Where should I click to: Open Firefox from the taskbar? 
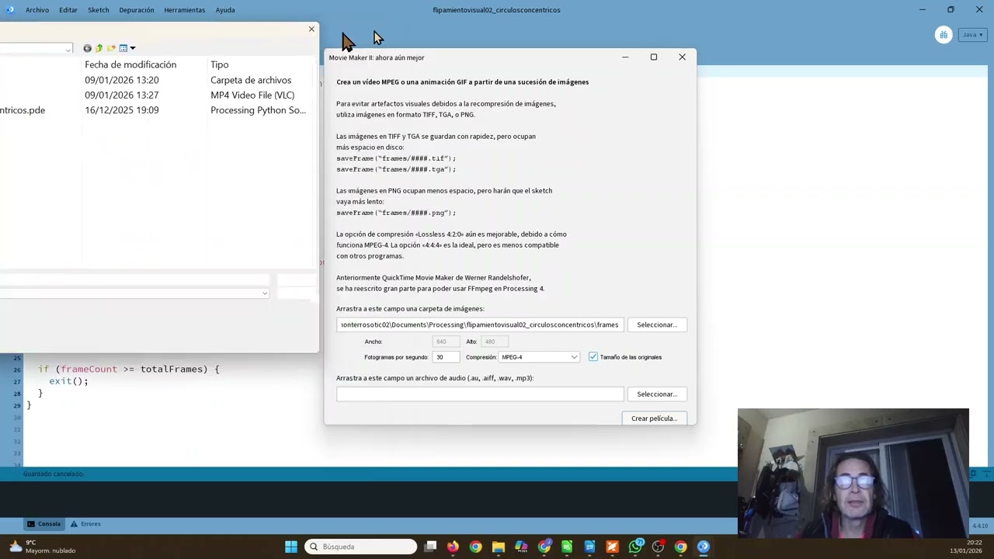click(x=453, y=547)
